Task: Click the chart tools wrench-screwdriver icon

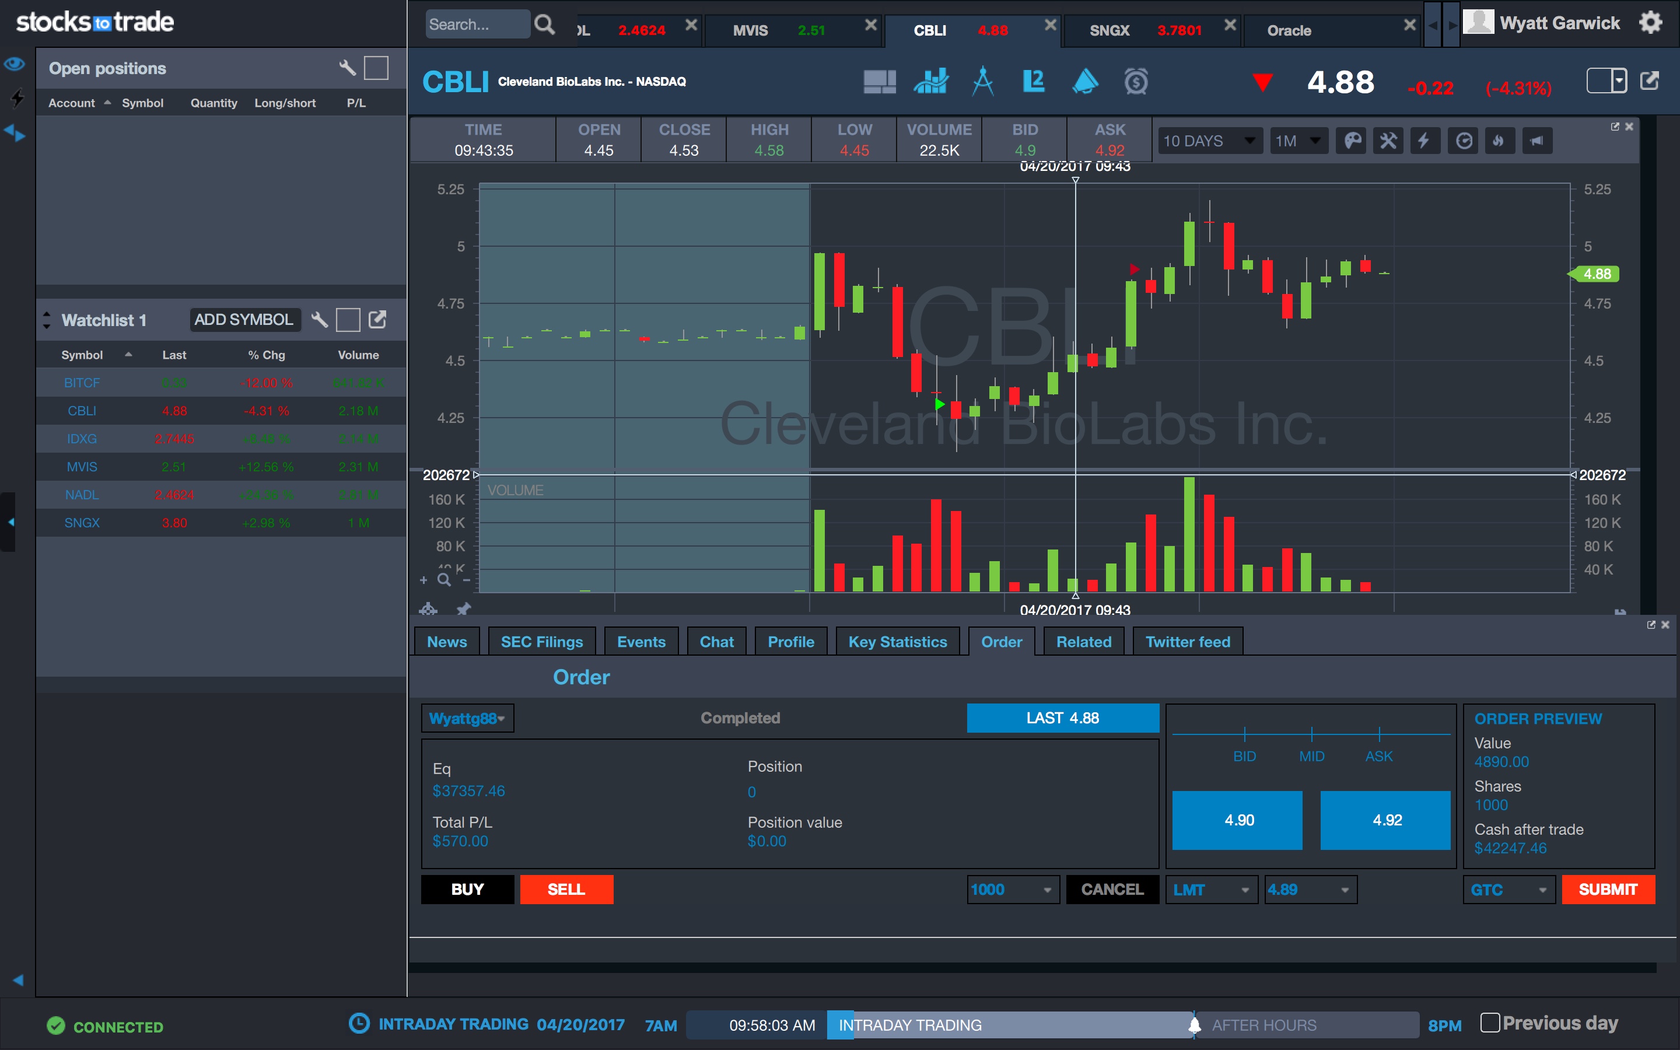Action: pos(1388,141)
